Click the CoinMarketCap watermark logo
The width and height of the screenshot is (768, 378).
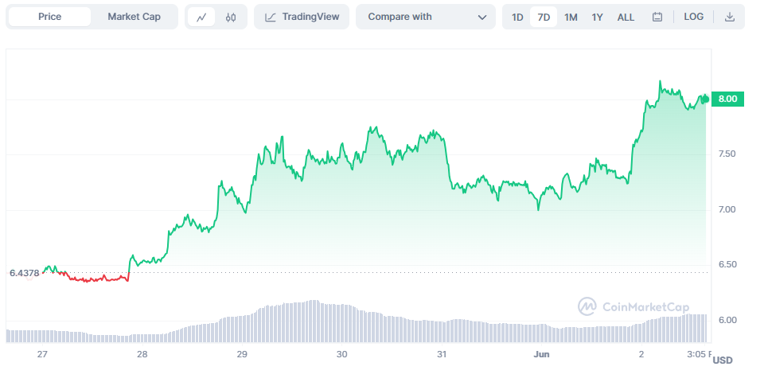coord(634,306)
